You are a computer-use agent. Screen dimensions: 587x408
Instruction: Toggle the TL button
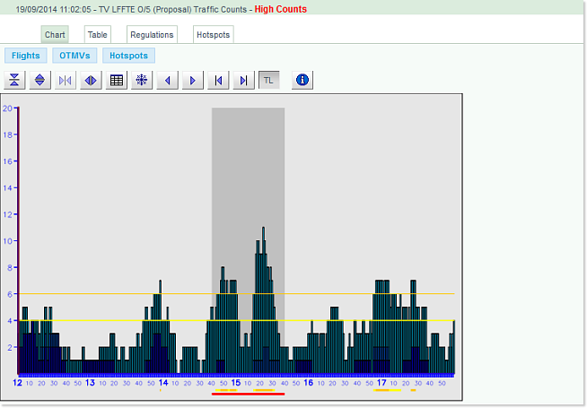coord(268,81)
